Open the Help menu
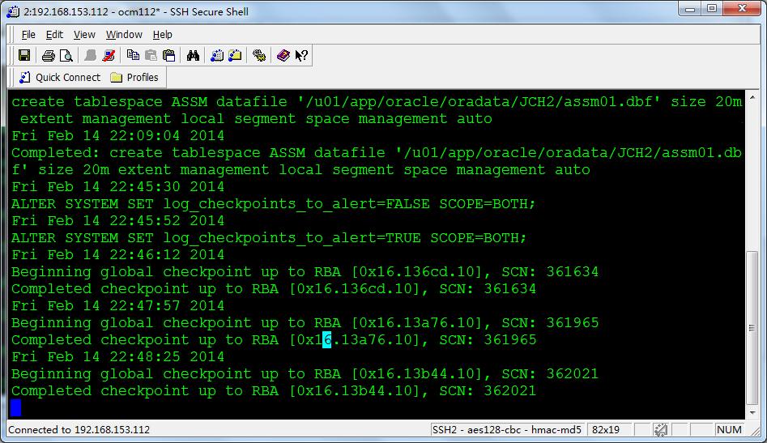 [163, 35]
